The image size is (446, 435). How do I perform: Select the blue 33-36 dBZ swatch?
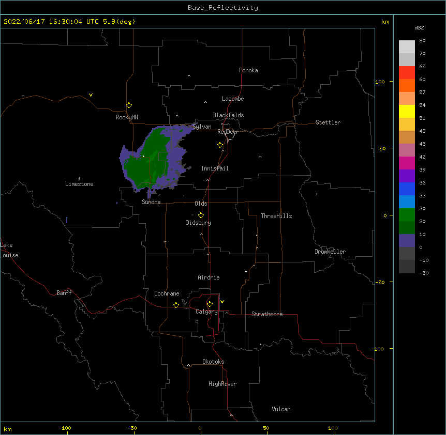[x=407, y=189]
